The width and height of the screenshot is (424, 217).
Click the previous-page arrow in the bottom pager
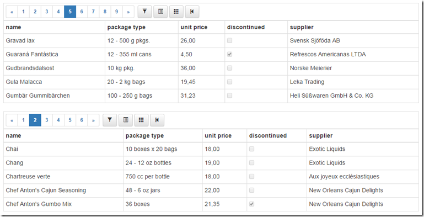coord(12,120)
